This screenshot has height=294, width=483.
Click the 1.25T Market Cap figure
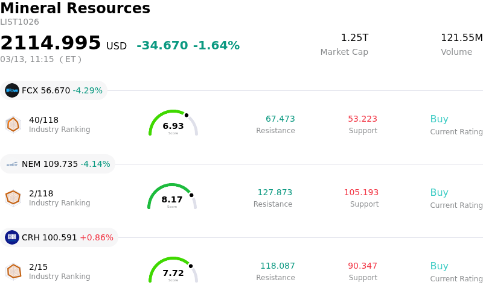point(354,38)
